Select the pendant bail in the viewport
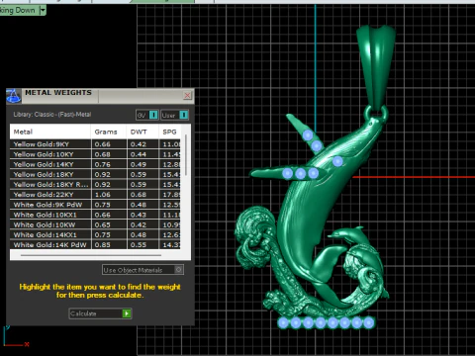This screenshot has width=475, height=356. pyautogui.click(x=376, y=66)
